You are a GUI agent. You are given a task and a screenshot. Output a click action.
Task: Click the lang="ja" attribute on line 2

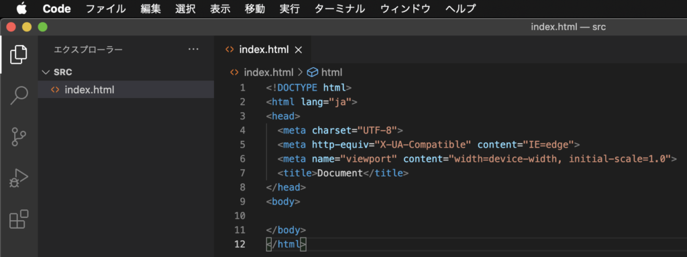[327, 102]
